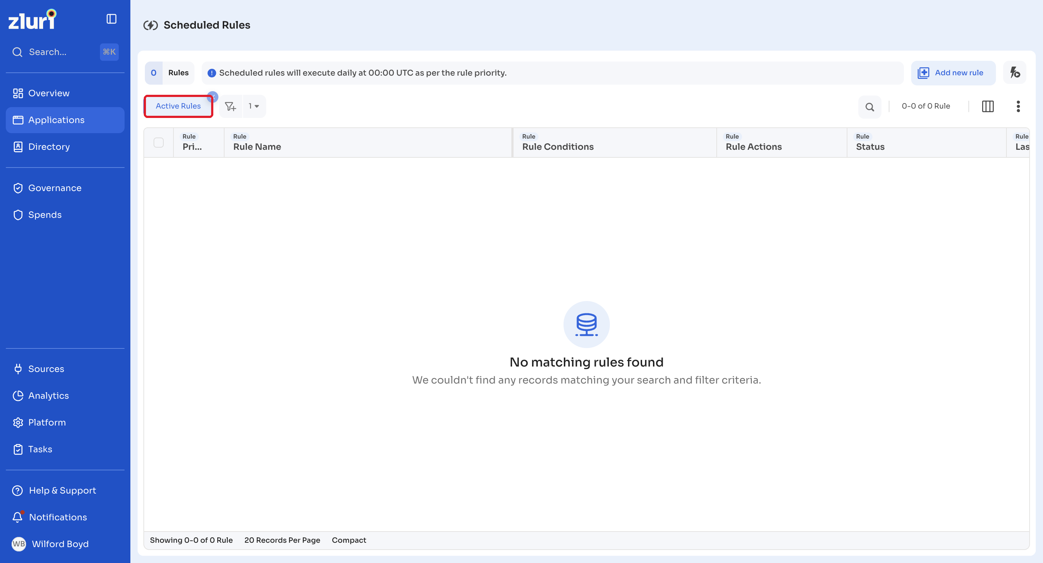Click the 0 Rules counter
Image resolution: width=1043 pixels, height=563 pixels.
pyautogui.click(x=169, y=73)
